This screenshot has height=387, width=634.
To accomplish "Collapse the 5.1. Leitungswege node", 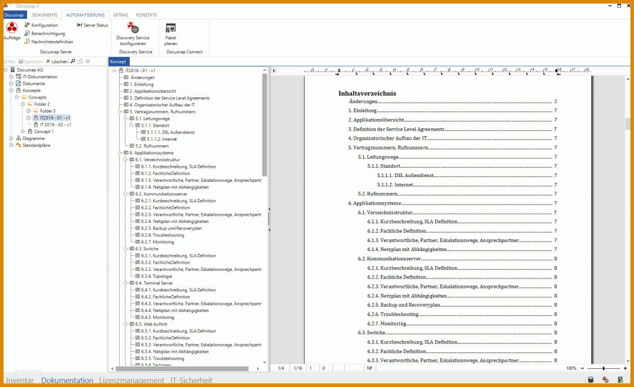I will (126, 119).
